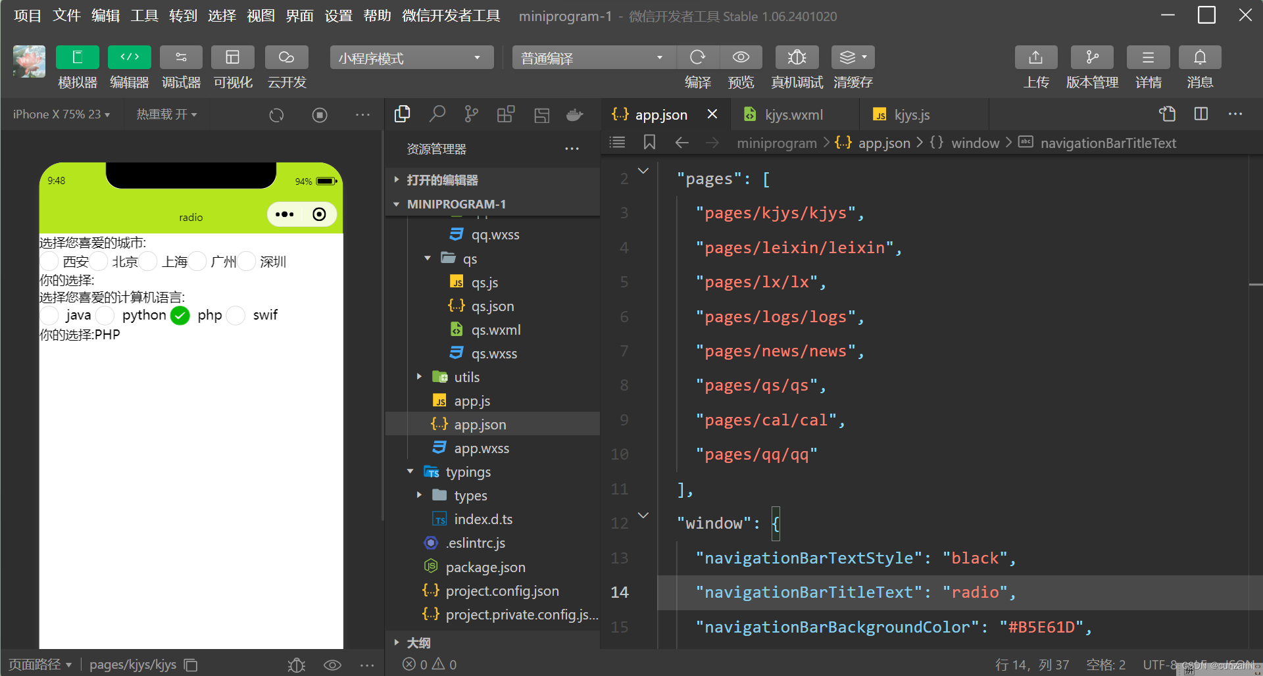Collapse the pages array fold arrow

(x=643, y=171)
